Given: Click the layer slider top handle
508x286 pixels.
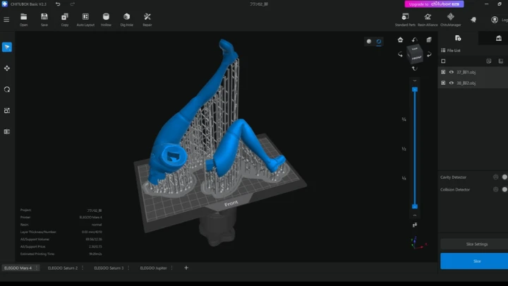Looking at the screenshot, I should coord(415,90).
